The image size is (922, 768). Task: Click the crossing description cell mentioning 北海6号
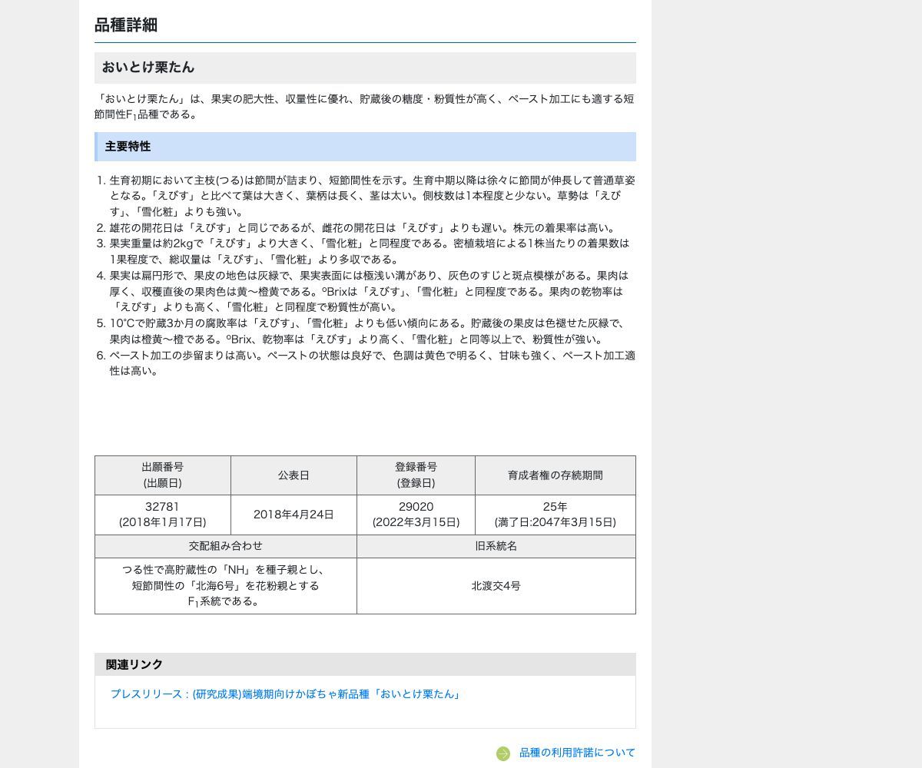click(225, 586)
